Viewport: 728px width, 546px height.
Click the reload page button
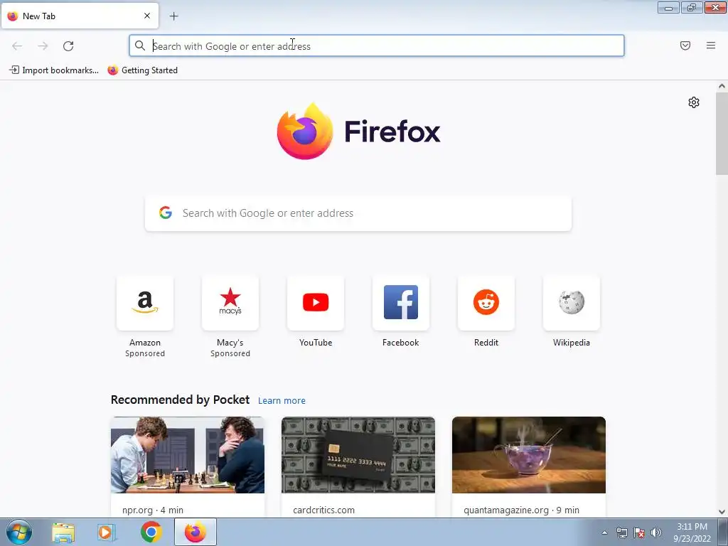coord(68,46)
